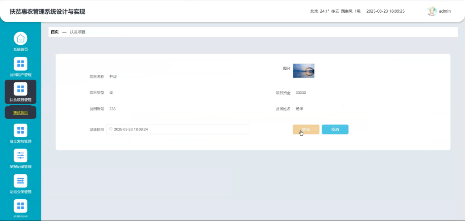The width and height of the screenshot is (465, 221).
Task: Click the weather text 北京 24.1° 多云
Action: [324, 11]
